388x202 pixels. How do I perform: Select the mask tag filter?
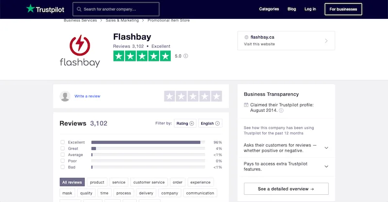[67, 193]
